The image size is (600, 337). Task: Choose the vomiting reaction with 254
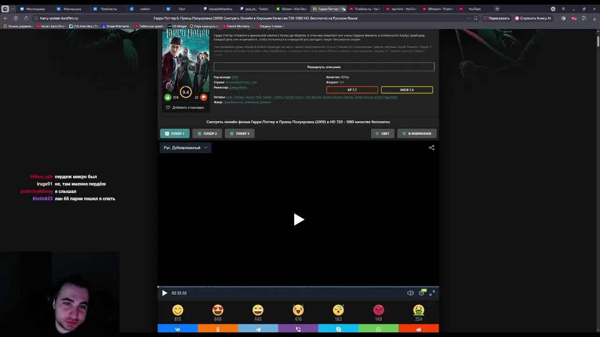coord(419,310)
